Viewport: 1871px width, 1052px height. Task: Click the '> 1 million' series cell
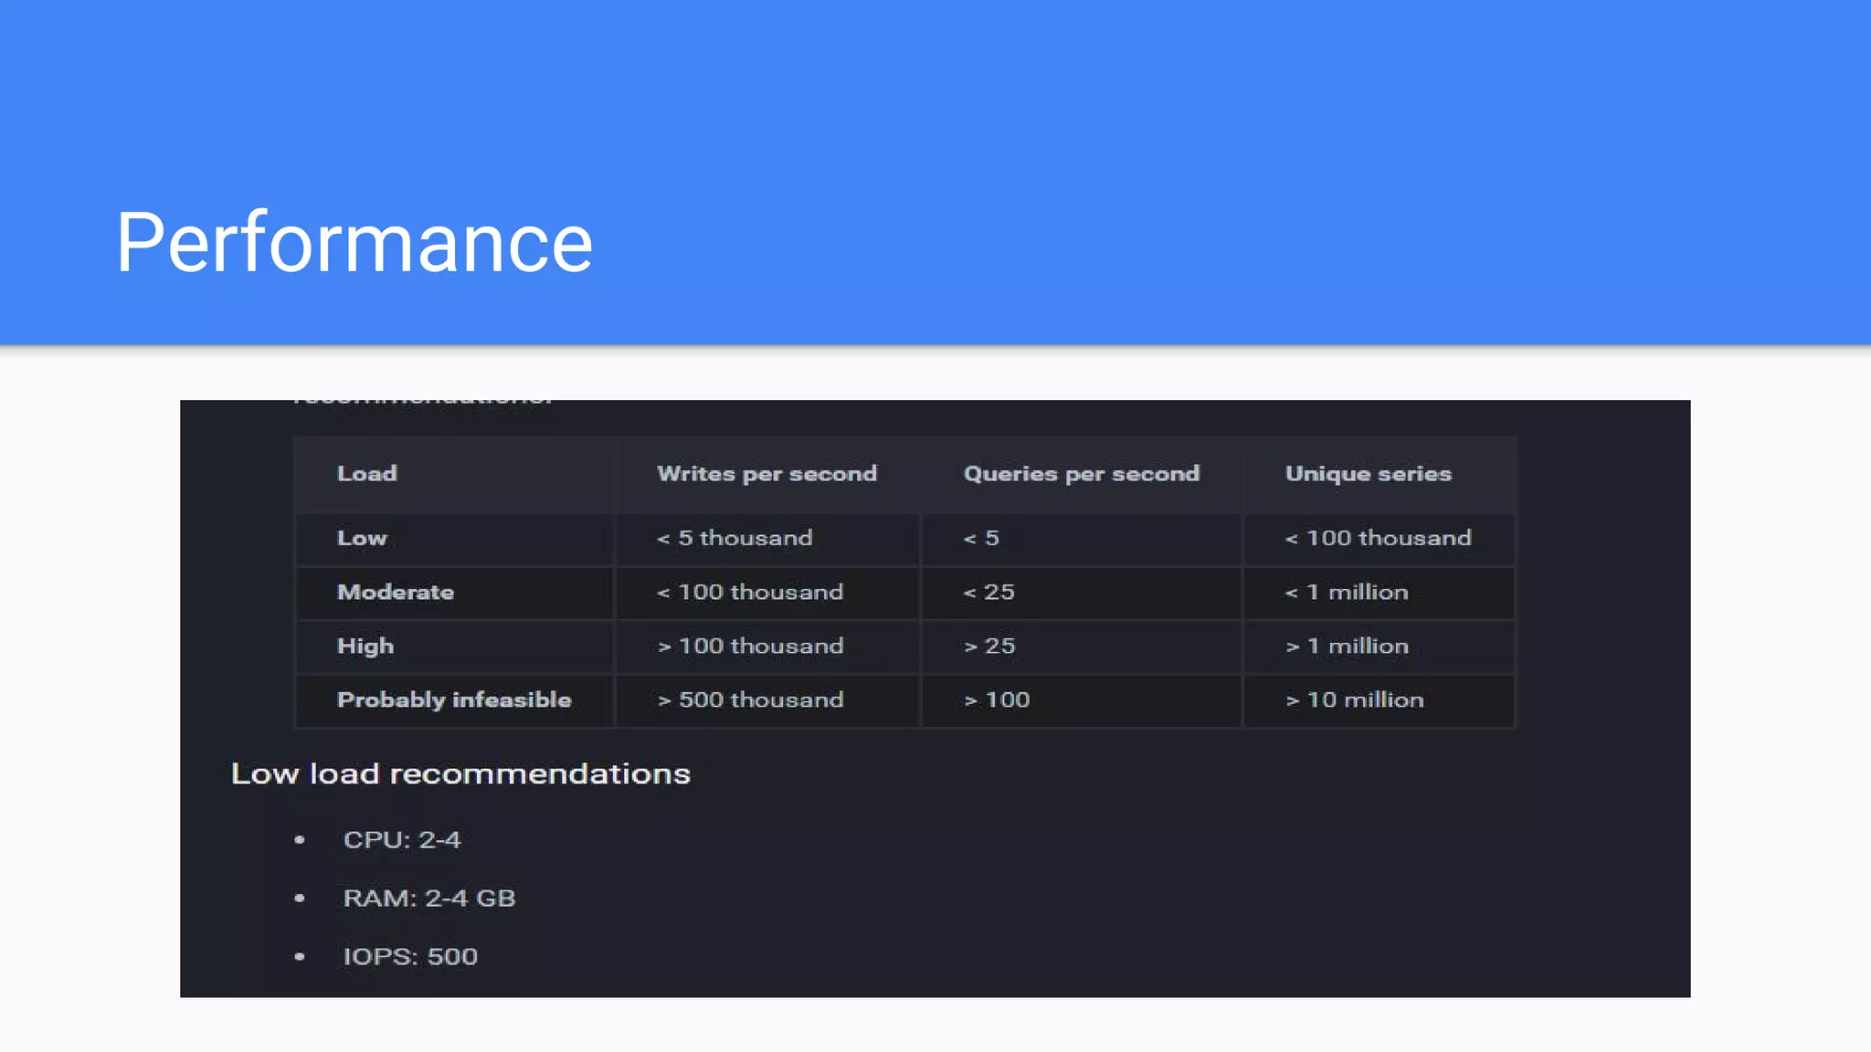click(x=1347, y=647)
